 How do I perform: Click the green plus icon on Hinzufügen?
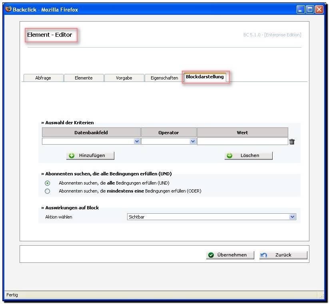[x=72, y=155]
